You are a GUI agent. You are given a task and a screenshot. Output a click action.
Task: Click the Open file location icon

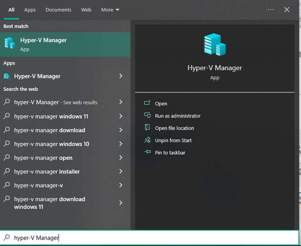click(x=147, y=128)
